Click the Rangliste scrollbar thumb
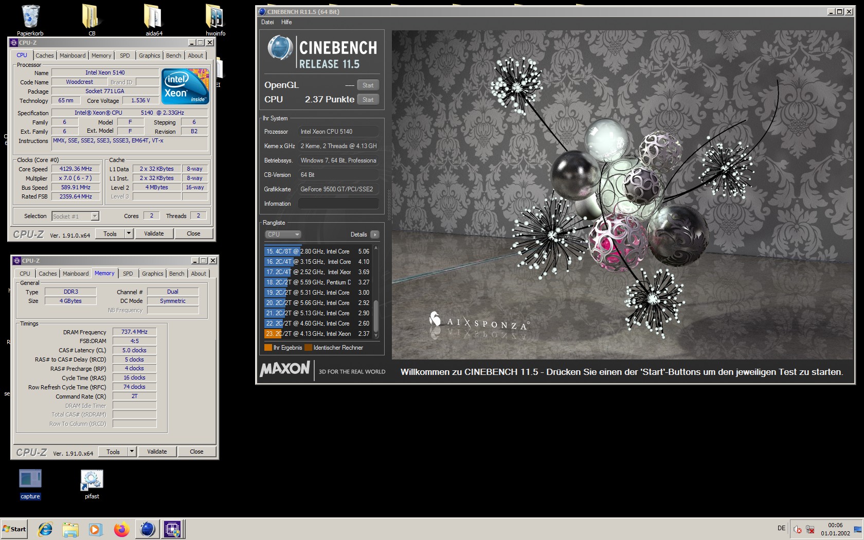Screen dimensions: 864x540 click(376, 316)
